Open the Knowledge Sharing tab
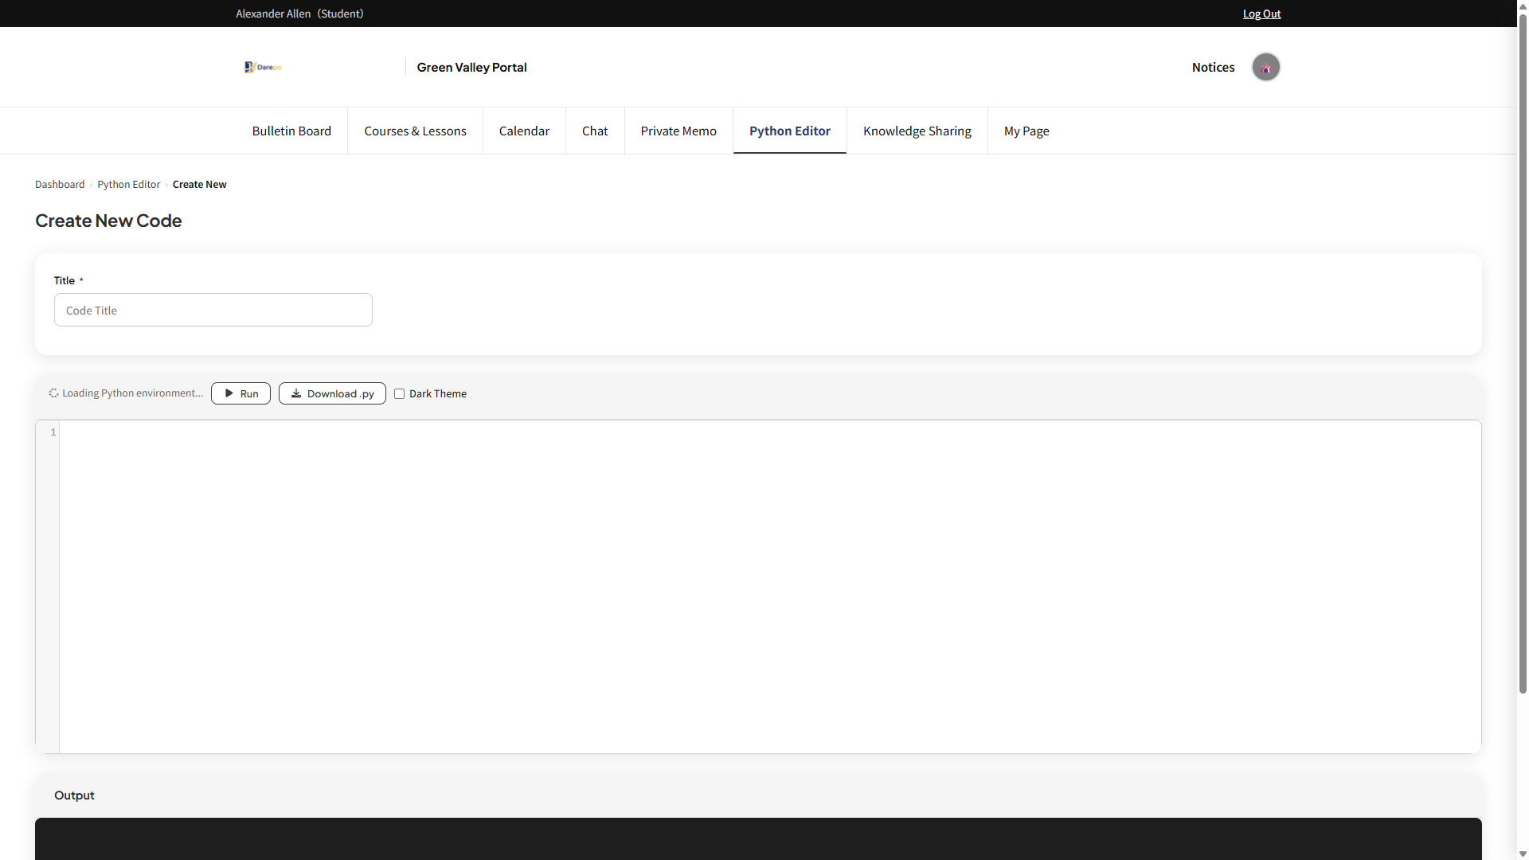This screenshot has width=1529, height=860. tap(917, 131)
